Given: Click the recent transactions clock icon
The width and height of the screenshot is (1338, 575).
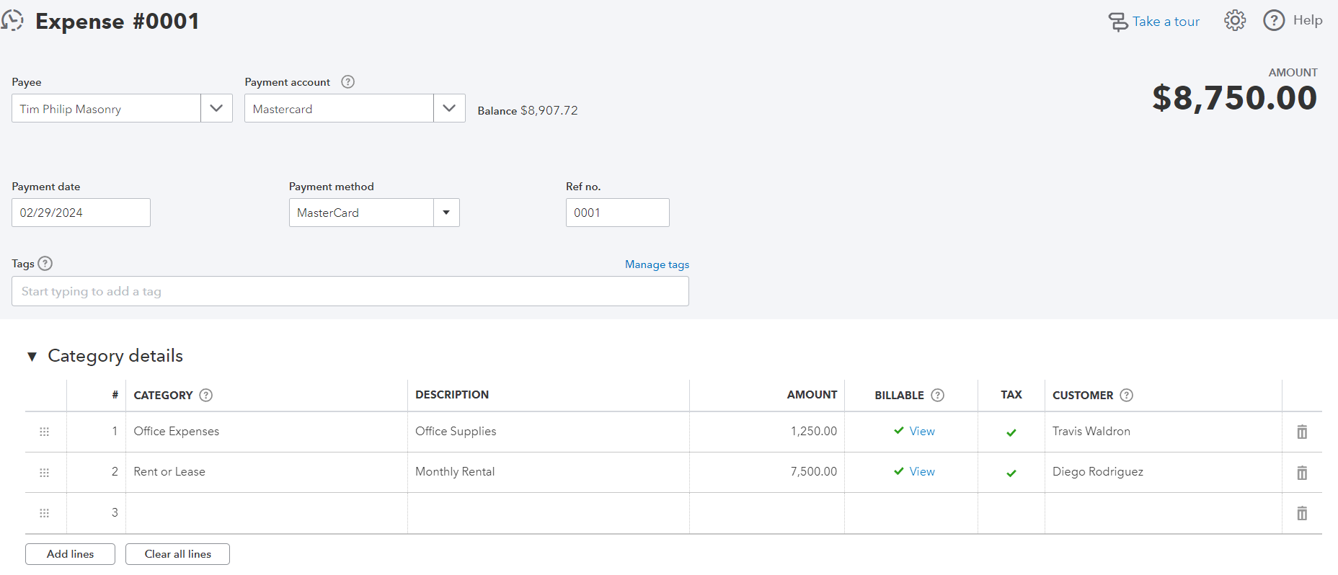Looking at the screenshot, I should (x=12, y=21).
